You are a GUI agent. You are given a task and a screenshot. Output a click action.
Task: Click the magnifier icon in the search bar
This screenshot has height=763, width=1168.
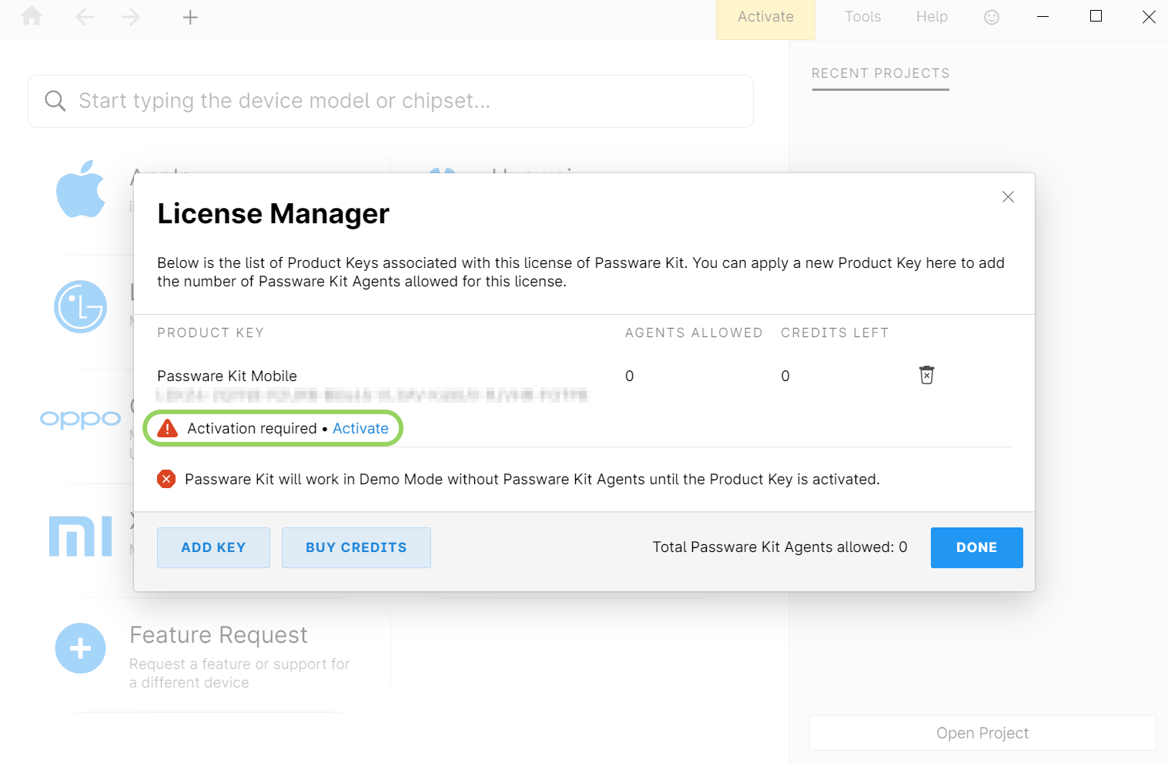click(x=55, y=101)
